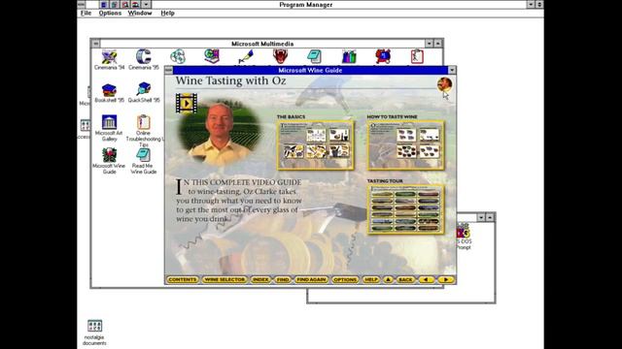Screen dimensions: 622x349
Task: Minimize the group window behind Wine Guide
Action: click(481, 217)
